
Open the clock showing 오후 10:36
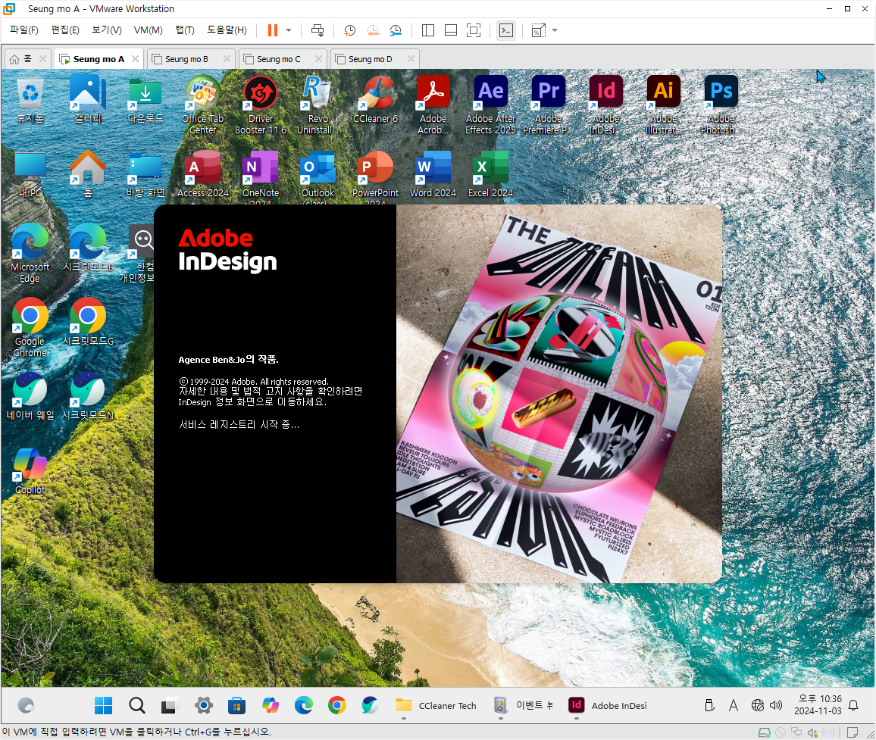pos(818,705)
